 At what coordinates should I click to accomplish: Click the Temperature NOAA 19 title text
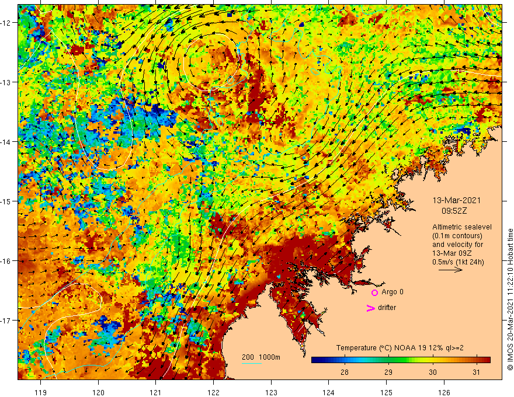click(x=400, y=348)
